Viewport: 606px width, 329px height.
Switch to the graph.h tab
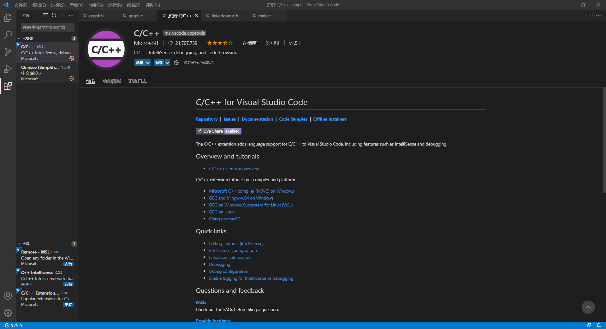coord(98,16)
